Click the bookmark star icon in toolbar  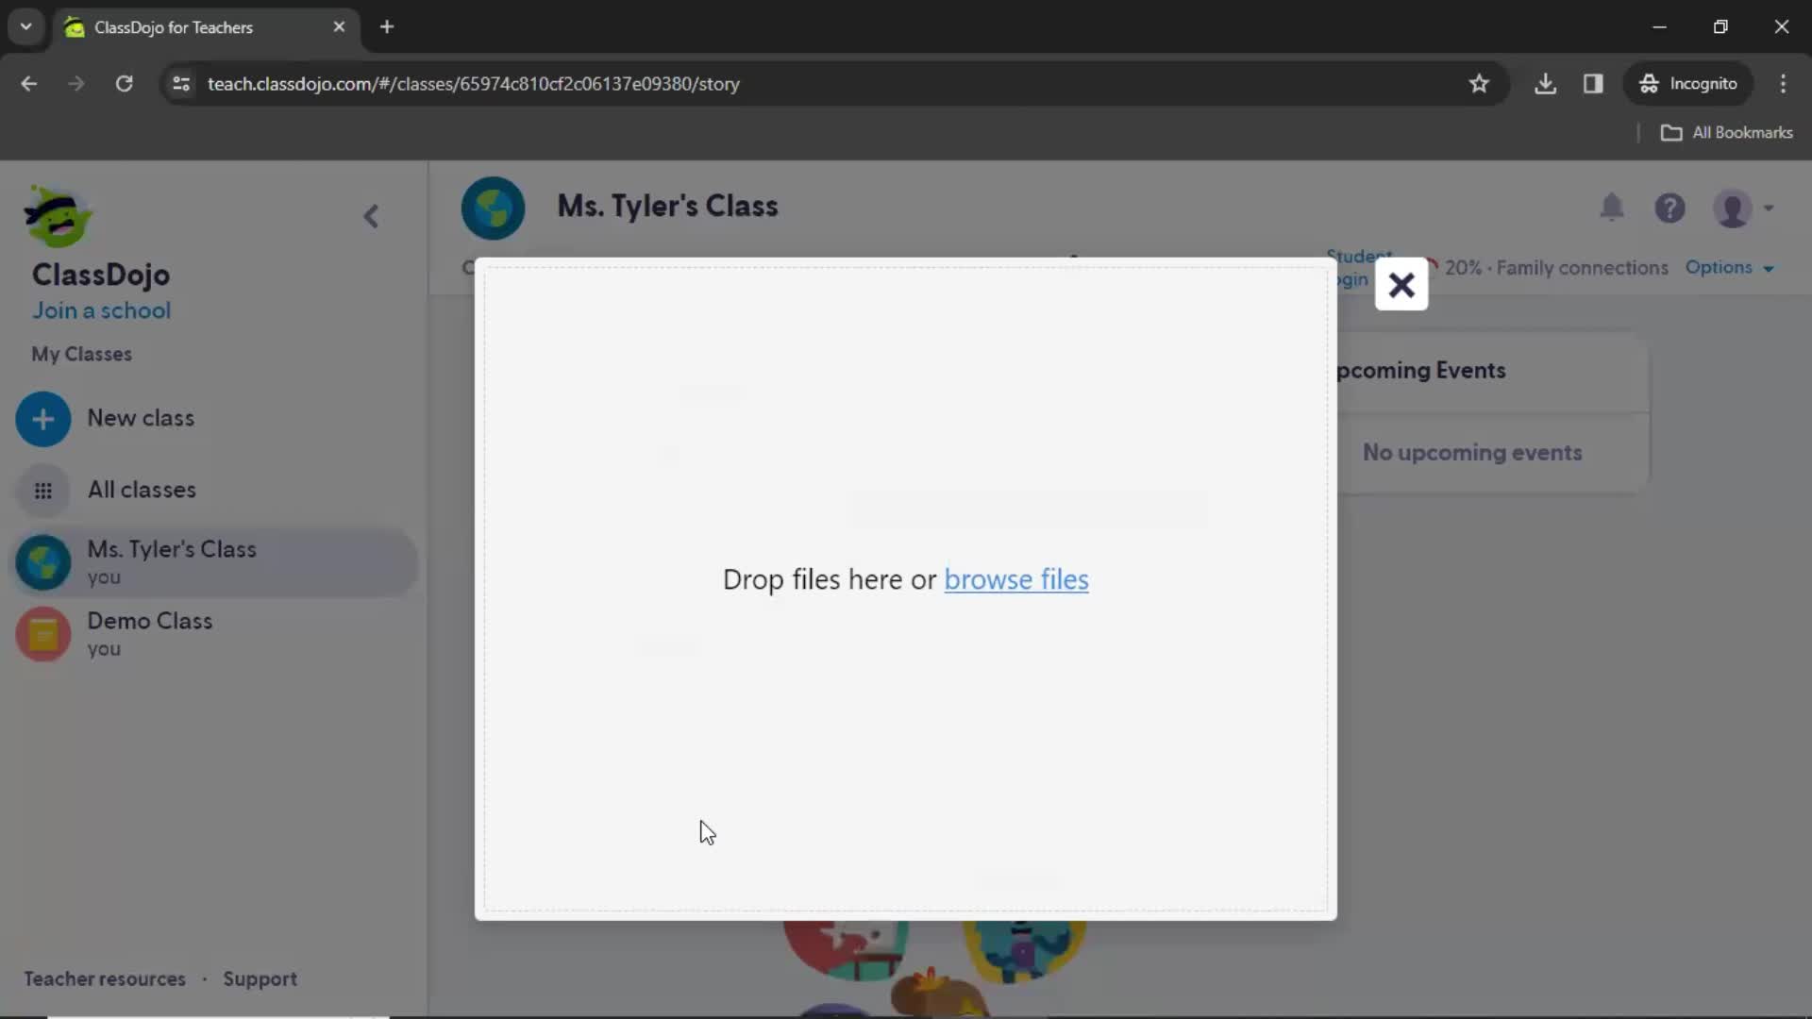[x=1479, y=83]
